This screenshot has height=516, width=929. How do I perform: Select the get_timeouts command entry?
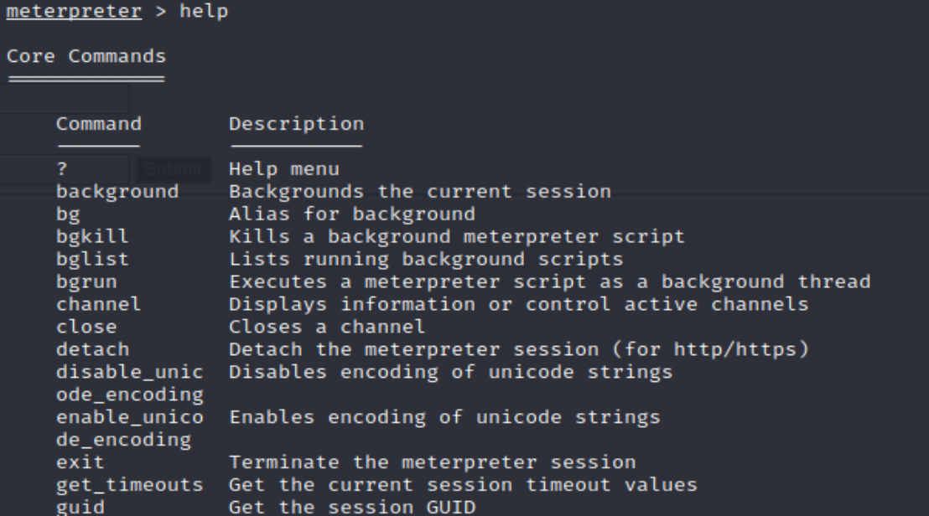(x=130, y=485)
